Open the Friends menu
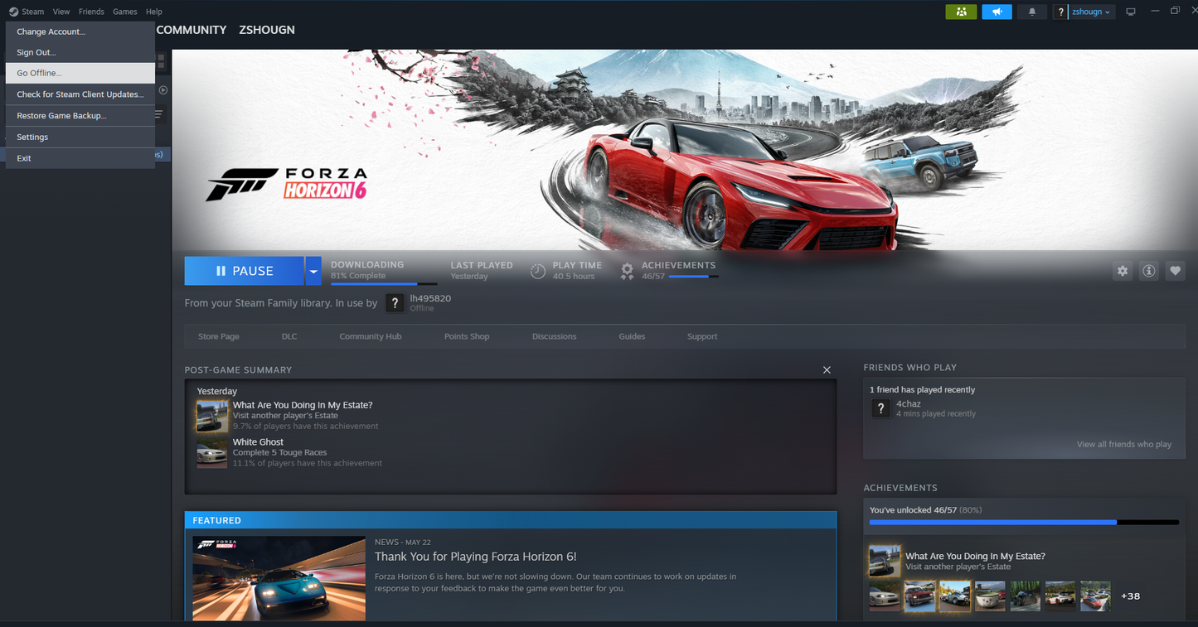The image size is (1198, 627). pos(91,12)
